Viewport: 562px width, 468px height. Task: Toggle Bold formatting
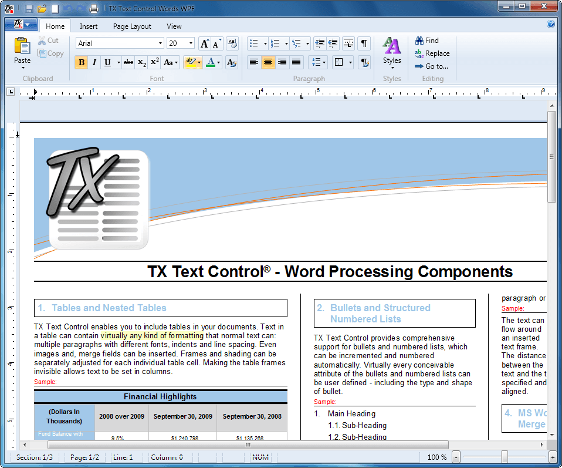[82, 62]
